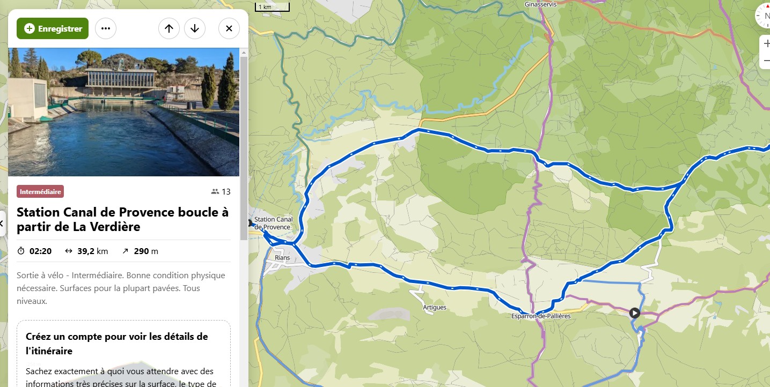The height and width of the screenshot is (387, 770).
Task: Zoom in the map with plus button
Action: [x=766, y=44]
